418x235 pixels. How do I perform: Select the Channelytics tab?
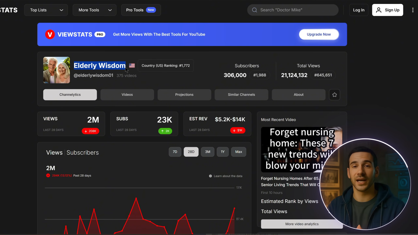pos(70,95)
